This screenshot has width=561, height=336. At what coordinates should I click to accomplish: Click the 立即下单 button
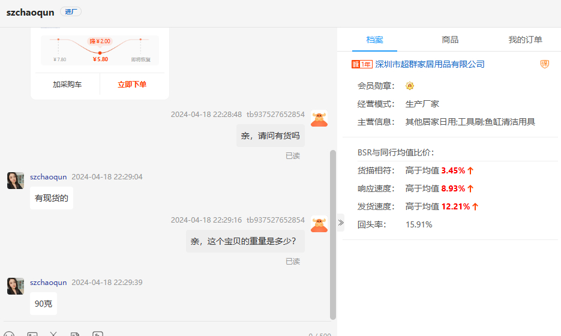(x=132, y=85)
